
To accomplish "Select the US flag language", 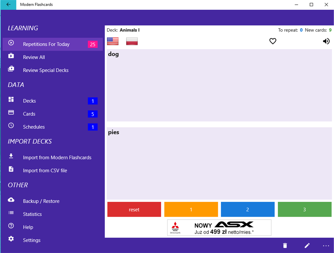I will (113, 41).
